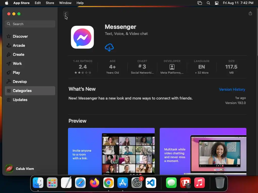258x193 pixels.
Task: Click the Messenger app title
Action: pyautogui.click(x=120, y=27)
